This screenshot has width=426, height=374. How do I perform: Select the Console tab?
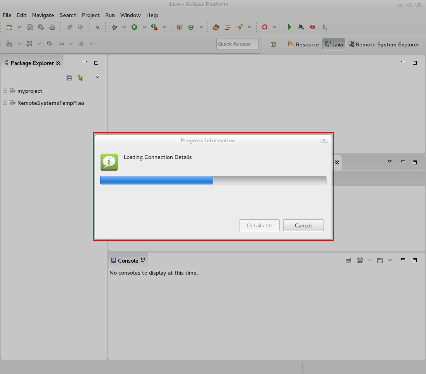128,261
